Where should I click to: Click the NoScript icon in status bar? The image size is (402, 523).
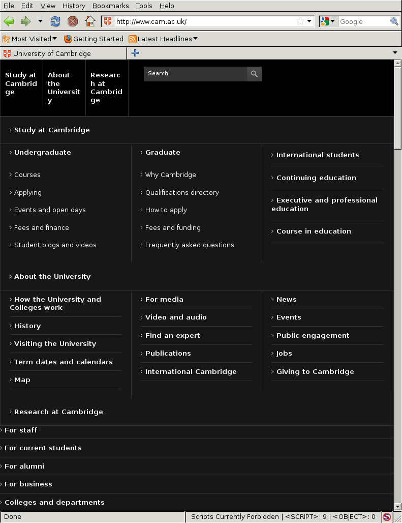click(387, 517)
